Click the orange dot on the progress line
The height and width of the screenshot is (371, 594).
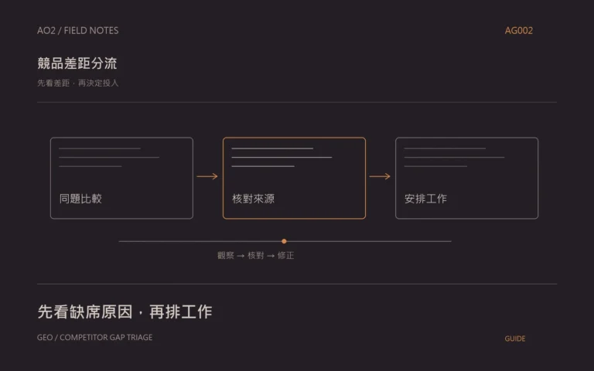point(284,241)
